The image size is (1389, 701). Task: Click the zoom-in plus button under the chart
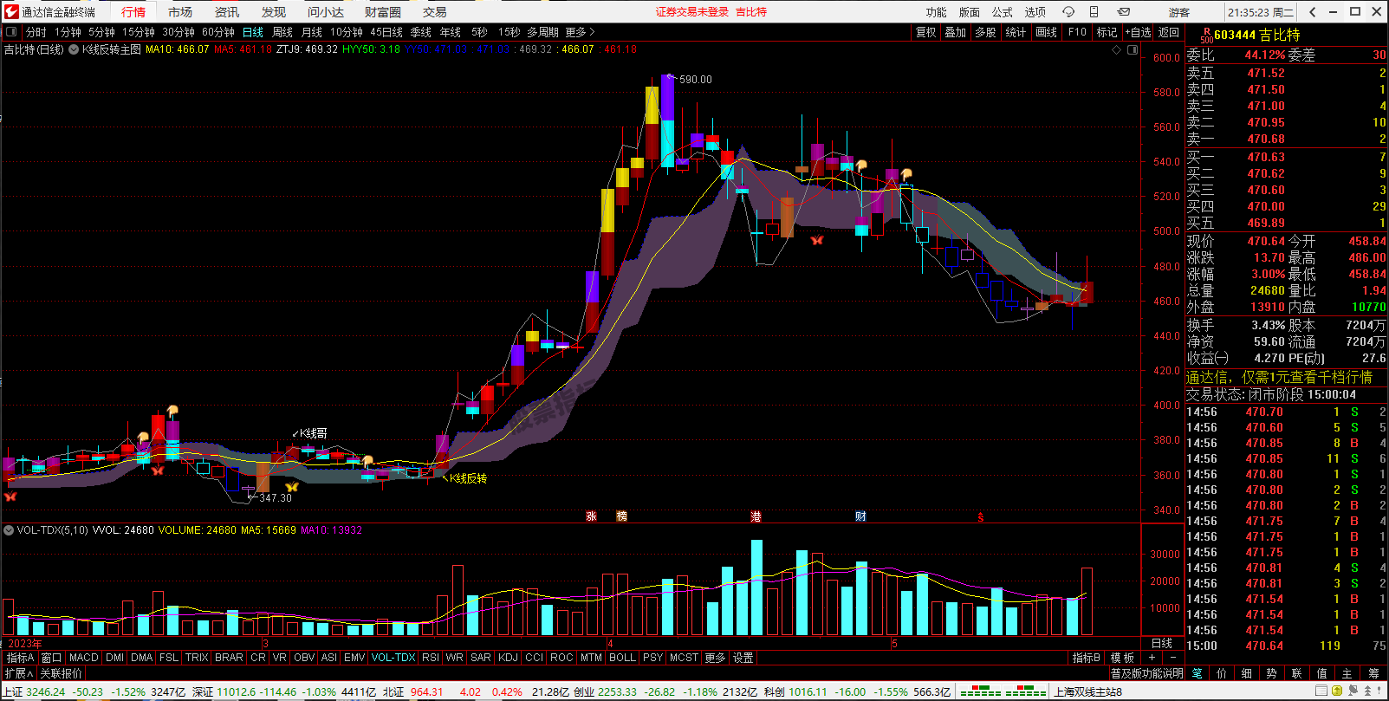[1152, 658]
